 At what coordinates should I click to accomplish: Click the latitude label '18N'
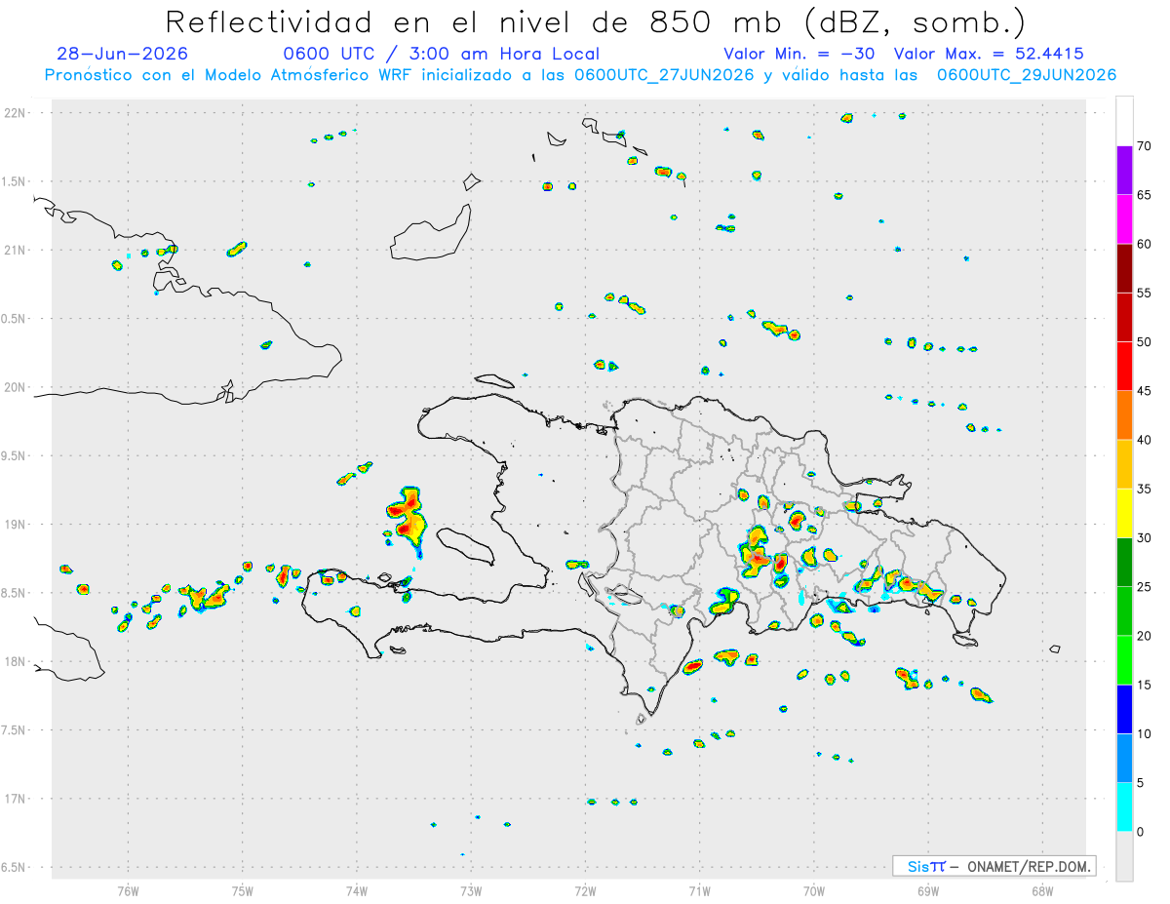click(16, 661)
